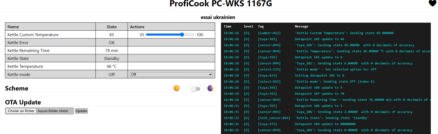Screen dimensions: 438x134
Task: Select the Kettle Remaining Time row name
Action: (28, 50)
